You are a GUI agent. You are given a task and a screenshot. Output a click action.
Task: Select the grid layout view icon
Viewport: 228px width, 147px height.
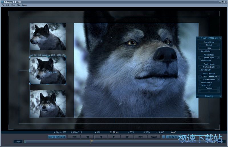coord(170,137)
